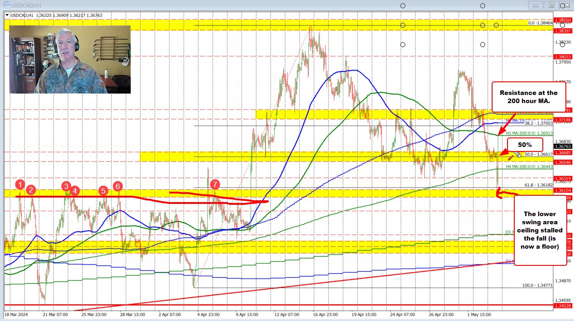
Task: Click the circled "2" swing marker
Action: [x=31, y=190]
